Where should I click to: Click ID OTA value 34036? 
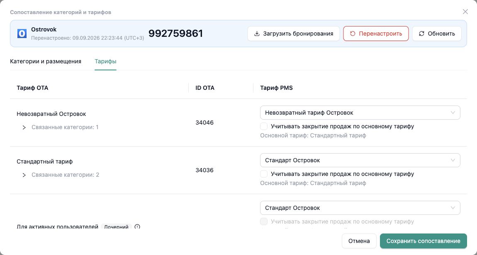coord(204,170)
